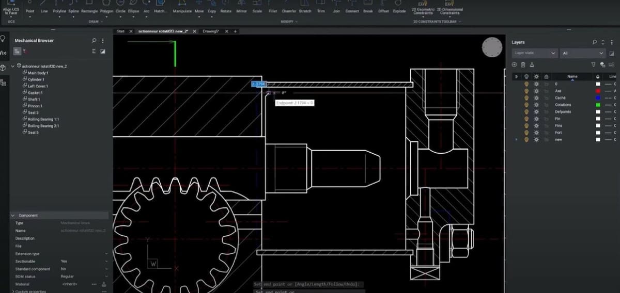620x293 pixels.
Task: Expand the 2D CONSTRAINTS TOOLBAR panel title
Action: [x=437, y=22]
